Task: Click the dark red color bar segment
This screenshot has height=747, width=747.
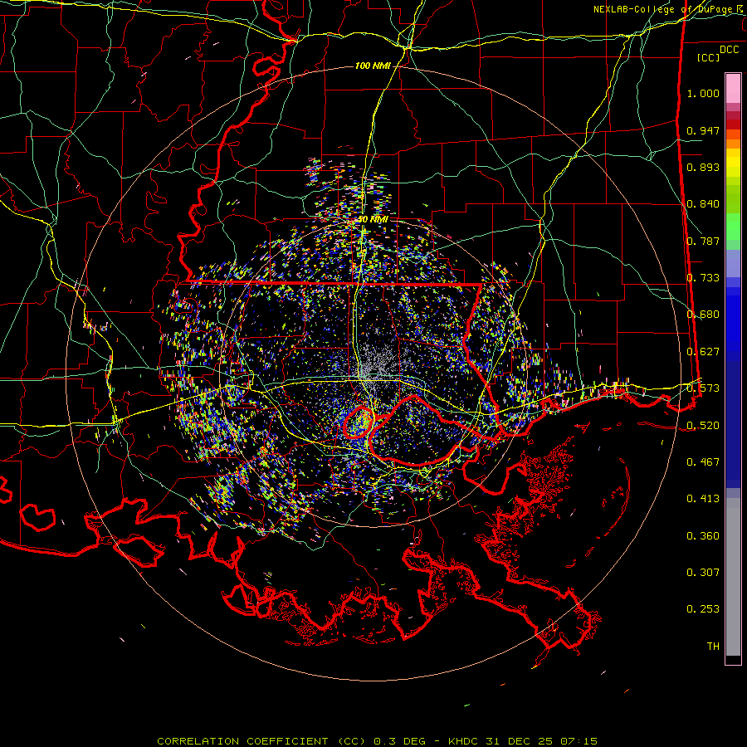Action: [733, 124]
